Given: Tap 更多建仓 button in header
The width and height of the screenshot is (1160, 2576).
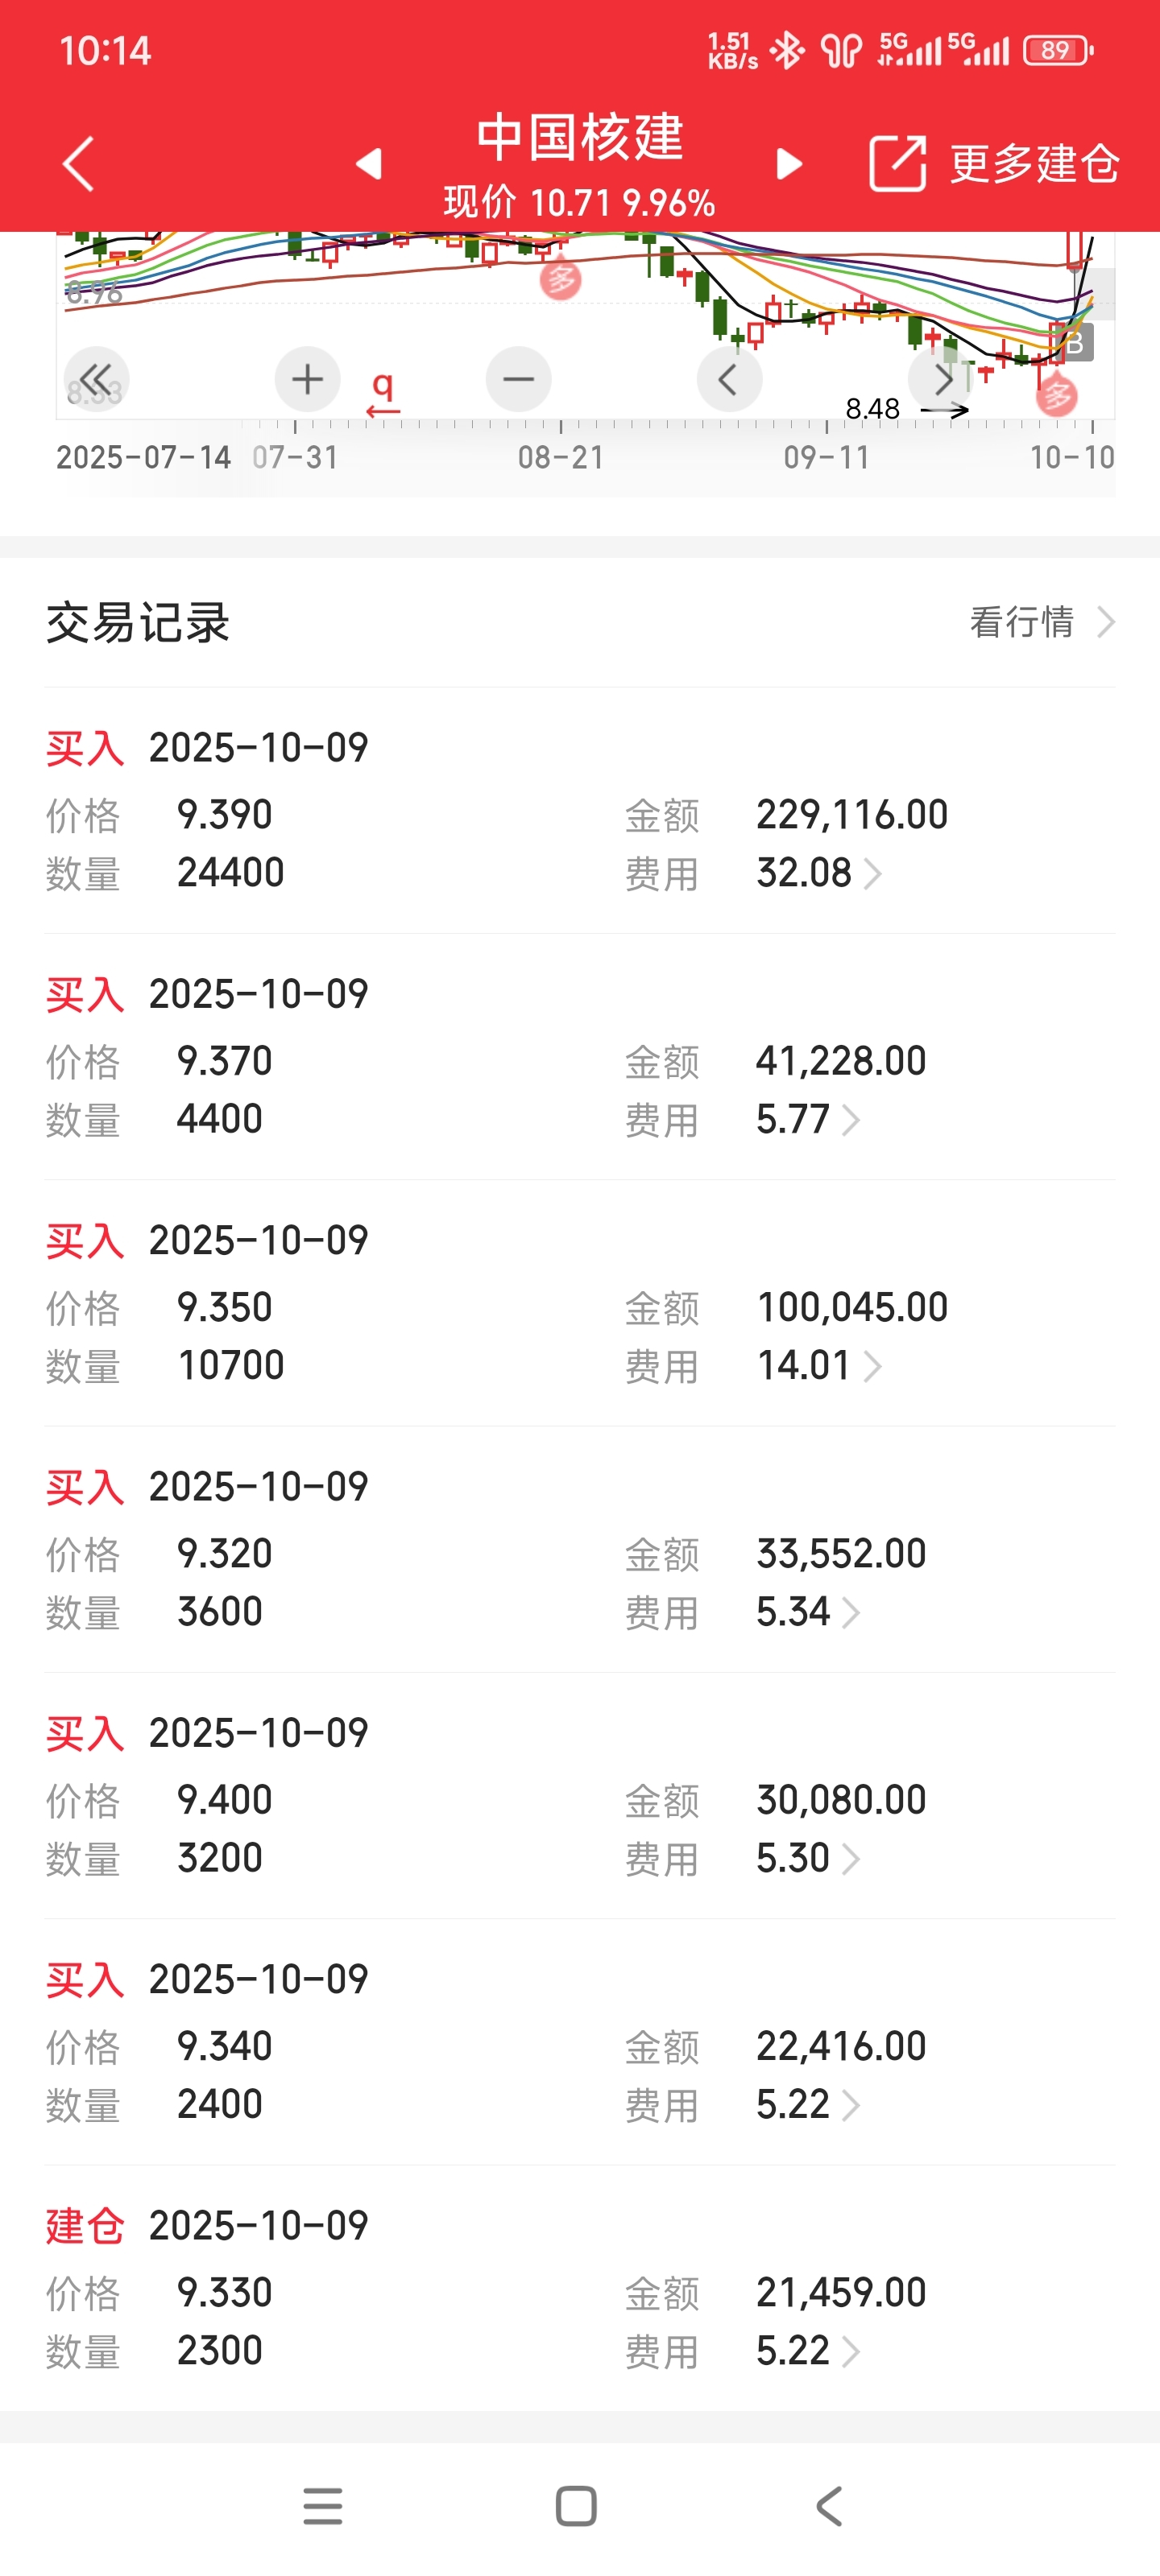Looking at the screenshot, I should (1034, 163).
